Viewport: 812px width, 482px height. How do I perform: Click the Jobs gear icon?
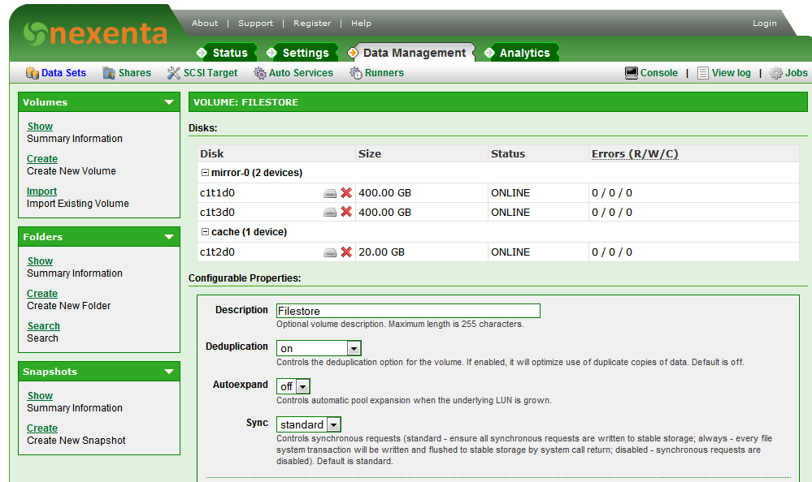coord(775,73)
